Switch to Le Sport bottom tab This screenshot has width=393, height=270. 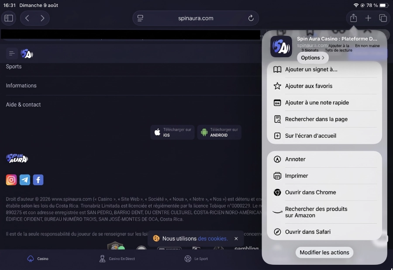coord(196,259)
